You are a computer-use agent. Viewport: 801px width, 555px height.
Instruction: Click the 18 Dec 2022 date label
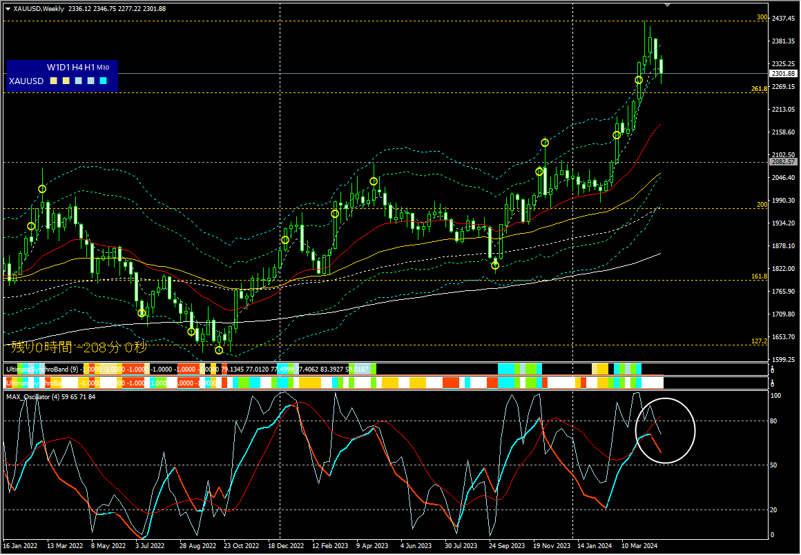[286, 546]
